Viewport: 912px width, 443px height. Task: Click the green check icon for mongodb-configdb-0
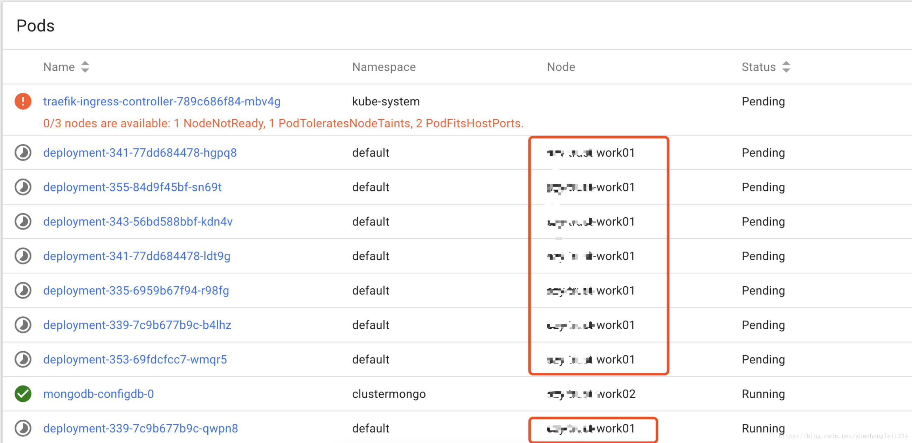[x=23, y=394]
